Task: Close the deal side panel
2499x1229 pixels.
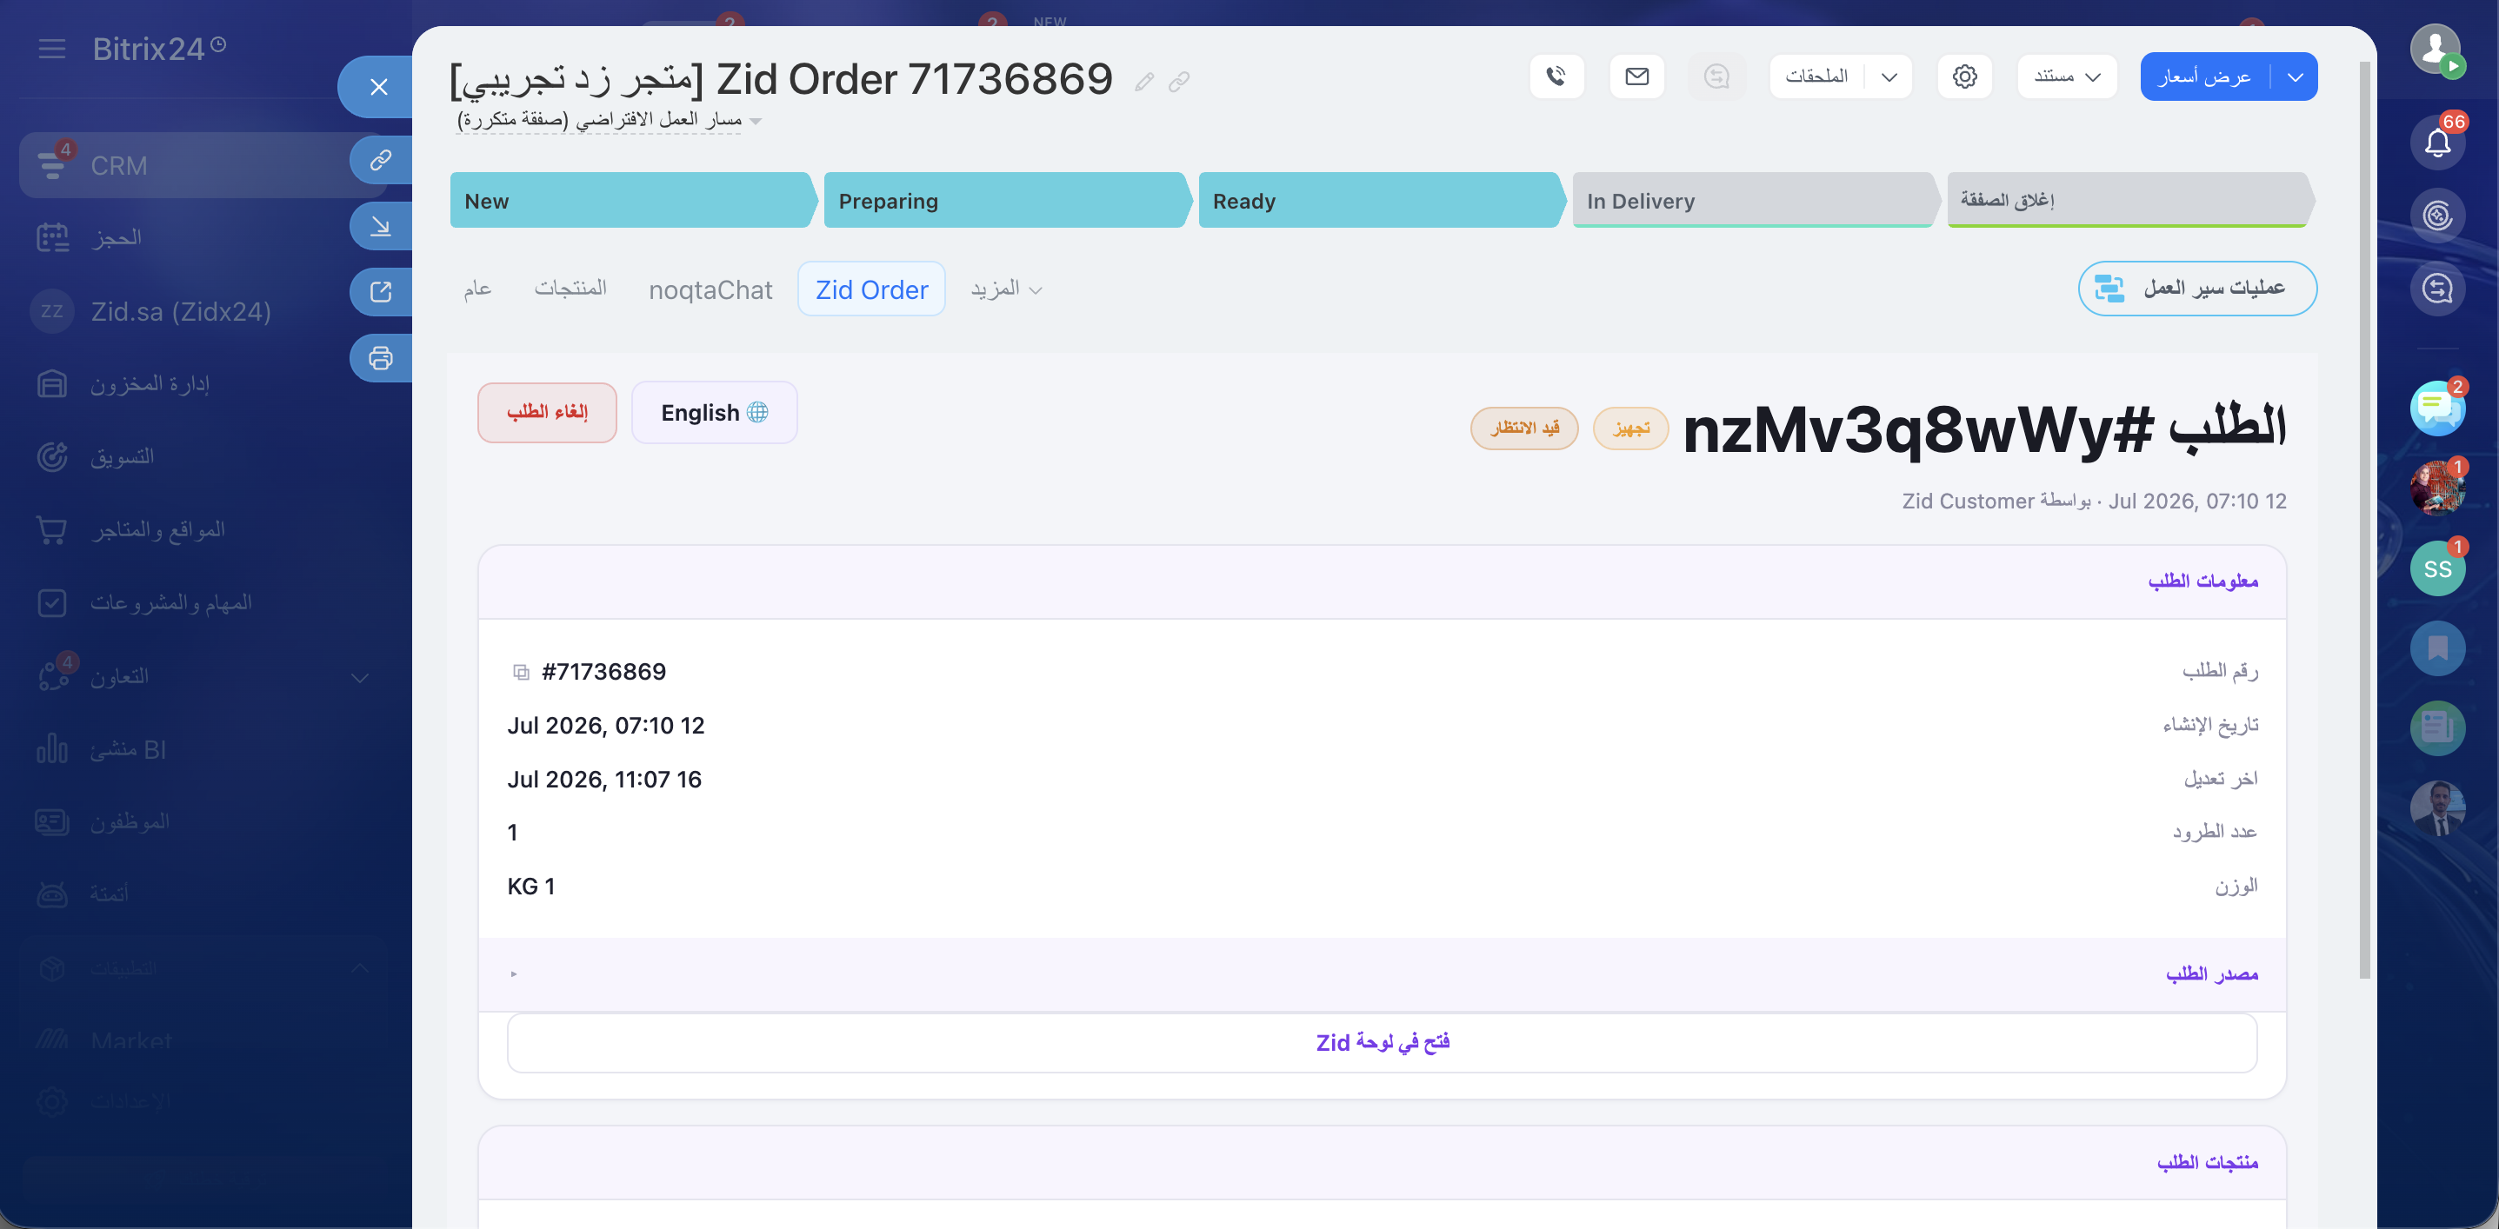Action: tap(378, 86)
